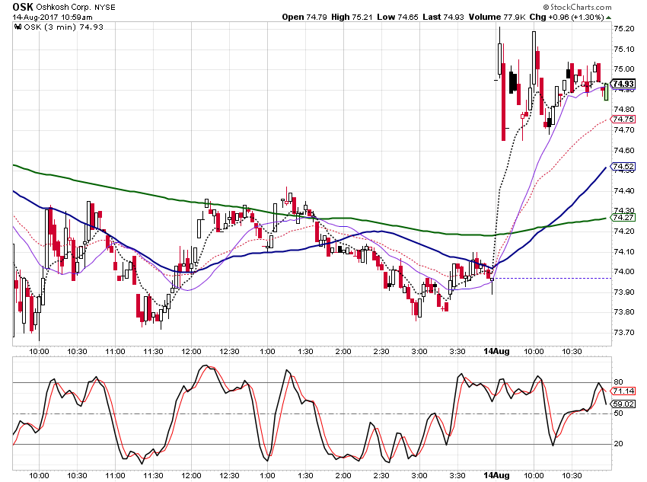Click the 74.70 price axis label
This screenshot has width=647, height=482.
(624, 130)
